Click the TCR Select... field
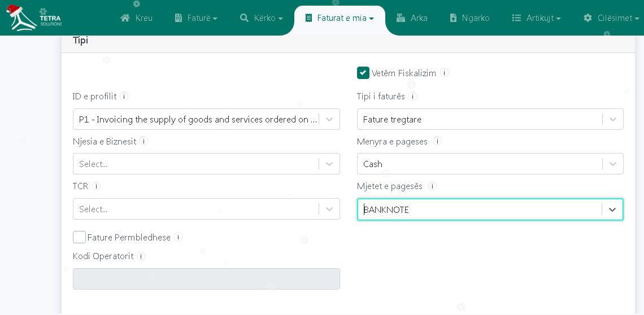 pos(206,209)
